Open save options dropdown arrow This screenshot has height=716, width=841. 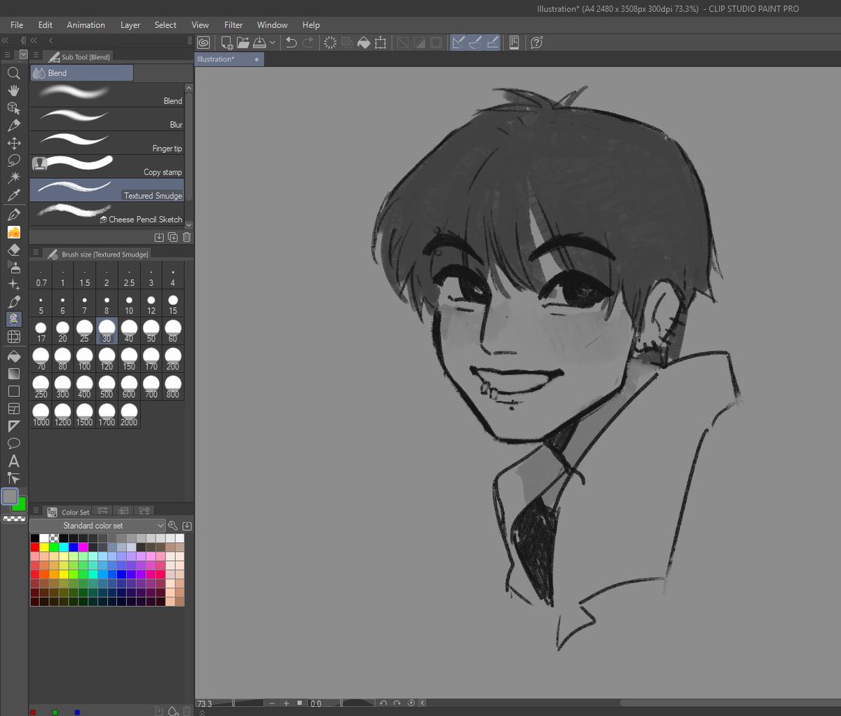point(273,43)
